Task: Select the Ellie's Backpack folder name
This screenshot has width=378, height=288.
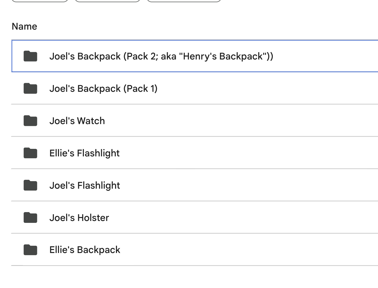Action: pos(85,250)
